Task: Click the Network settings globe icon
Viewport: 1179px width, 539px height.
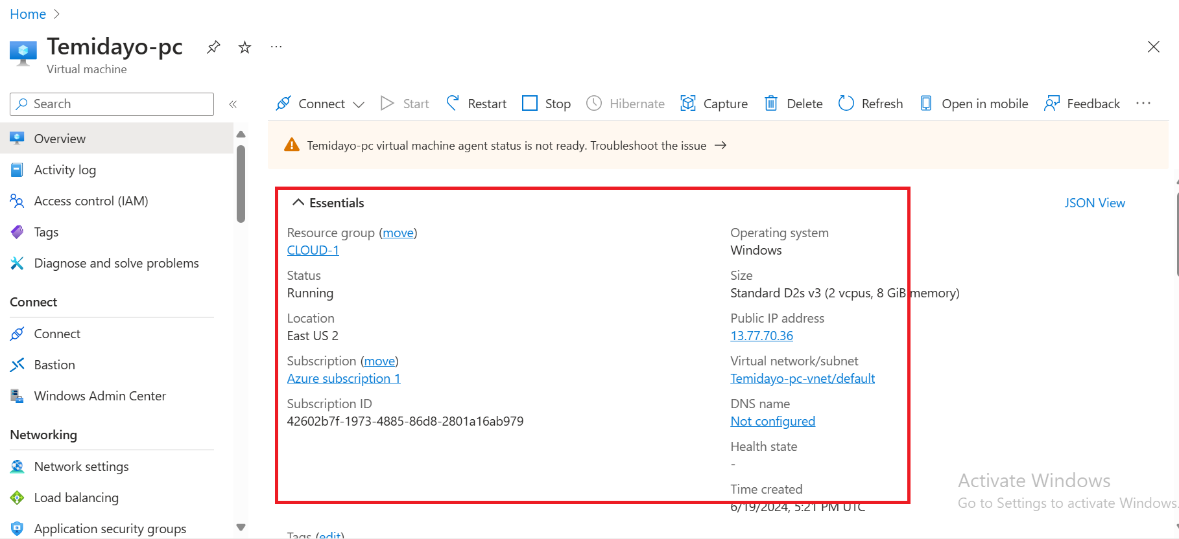Action: 18,466
